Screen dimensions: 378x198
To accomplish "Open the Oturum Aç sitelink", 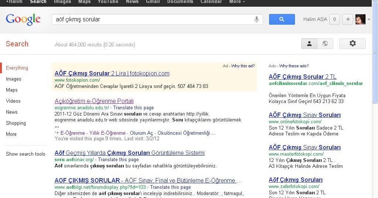I will tap(141, 133).
